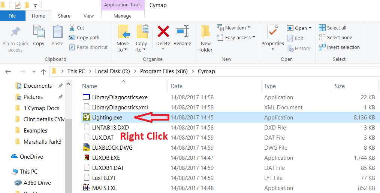Click the Paste shortcut option
Image resolution: width=380 pixels, height=193 pixels.
click(88, 47)
